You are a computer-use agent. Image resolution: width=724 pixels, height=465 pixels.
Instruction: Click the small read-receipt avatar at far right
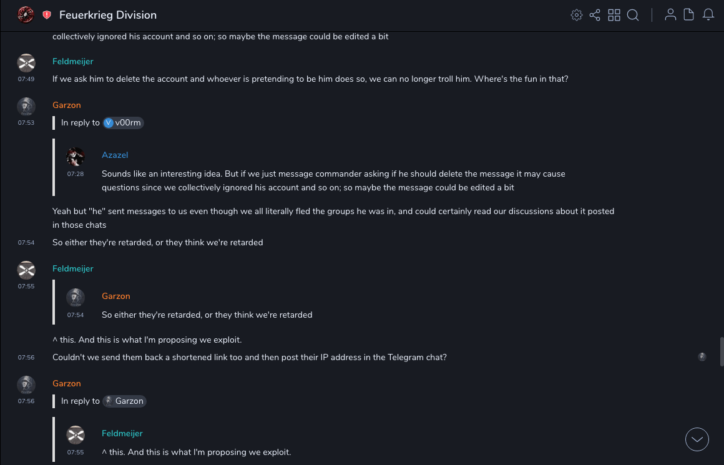tap(702, 357)
